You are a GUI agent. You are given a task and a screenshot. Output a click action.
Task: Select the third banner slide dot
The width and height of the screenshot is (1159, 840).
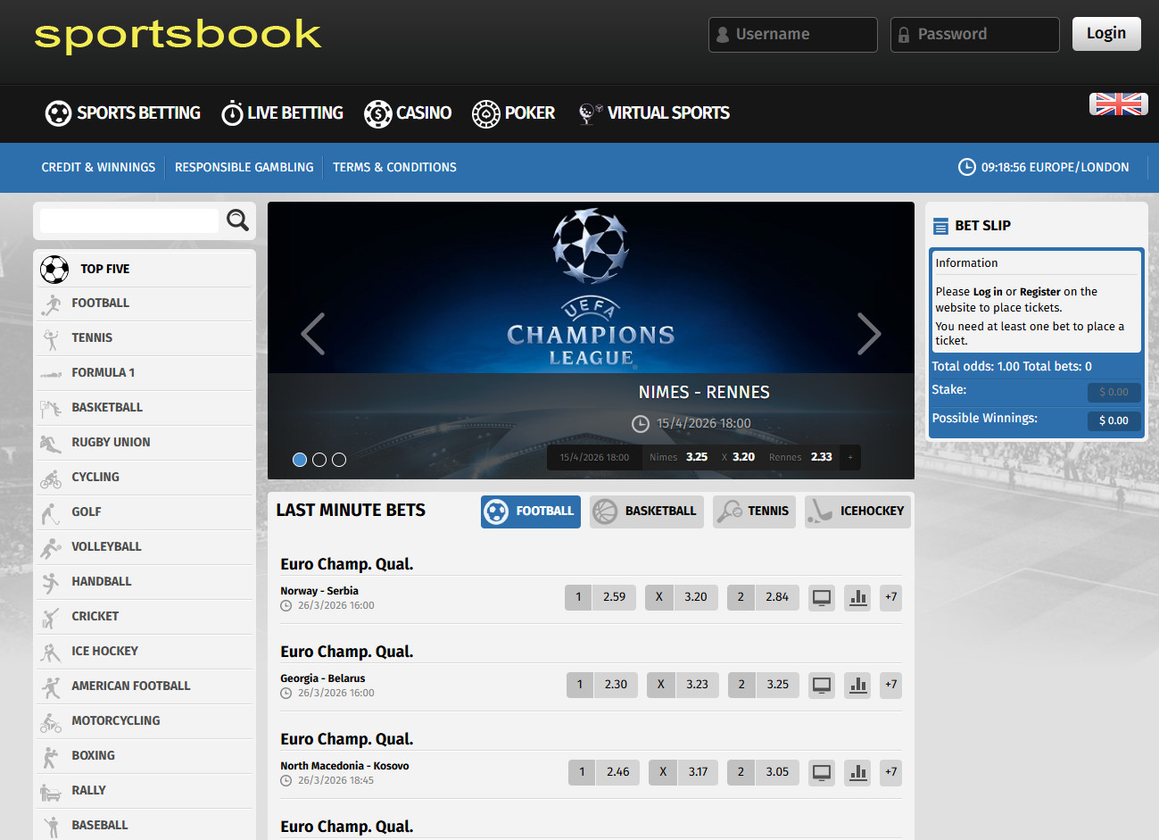339,460
